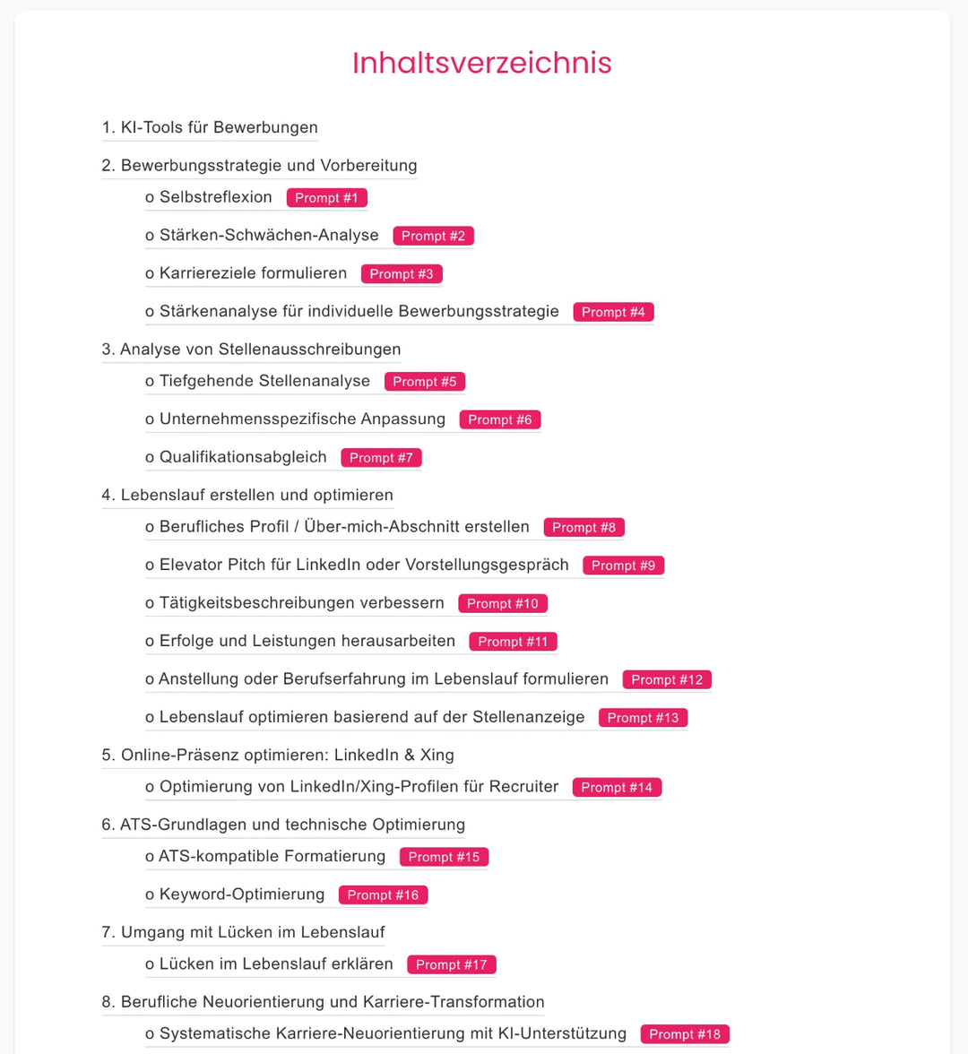Image resolution: width=968 pixels, height=1054 pixels.
Task: Open the 'Qualifikationsabgleich' link
Action: point(243,457)
